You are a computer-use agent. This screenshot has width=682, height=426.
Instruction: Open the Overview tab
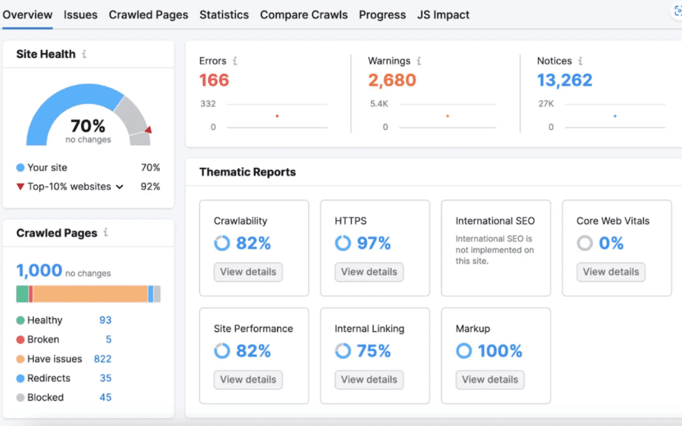pyautogui.click(x=27, y=15)
